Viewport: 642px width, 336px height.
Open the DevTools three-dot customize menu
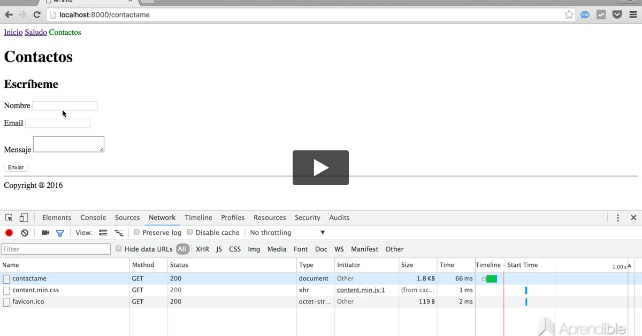(618, 218)
